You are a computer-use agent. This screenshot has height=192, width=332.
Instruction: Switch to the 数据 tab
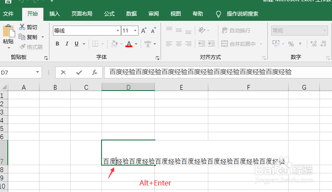(131, 14)
